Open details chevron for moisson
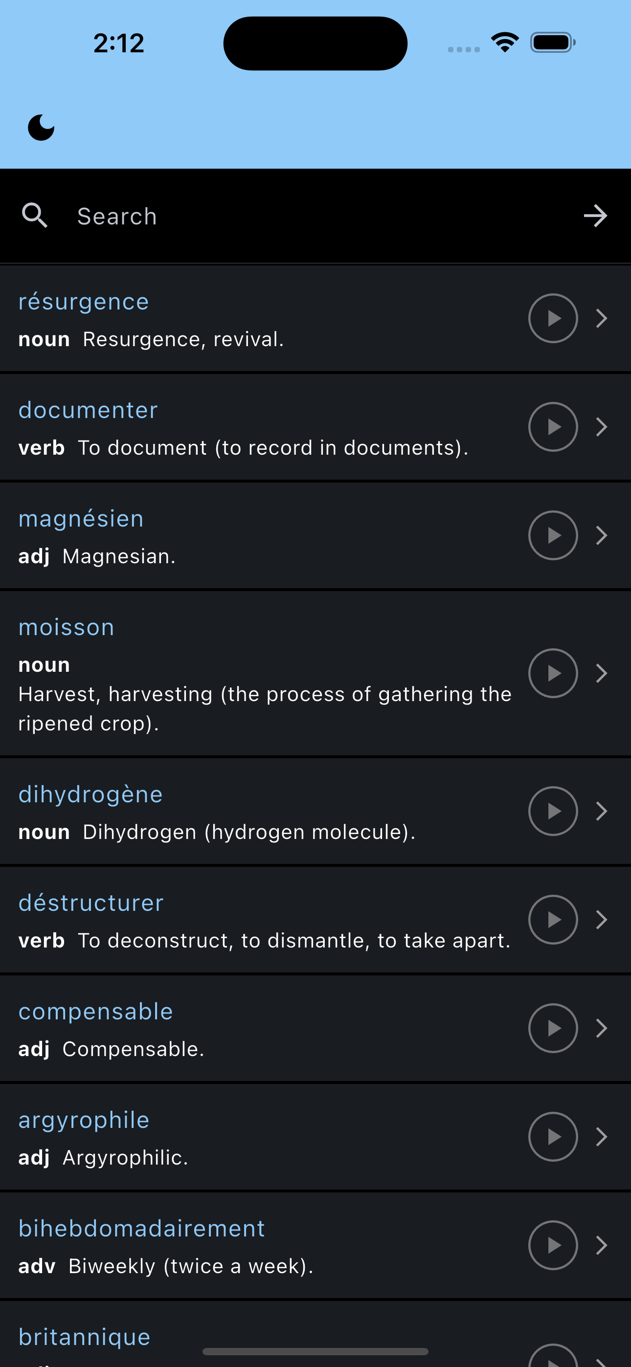 (601, 673)
